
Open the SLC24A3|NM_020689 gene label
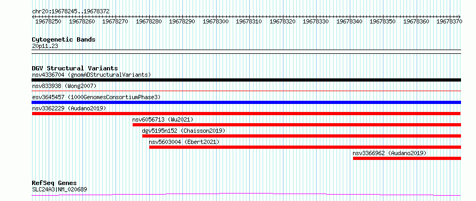[x=59, y=190]
